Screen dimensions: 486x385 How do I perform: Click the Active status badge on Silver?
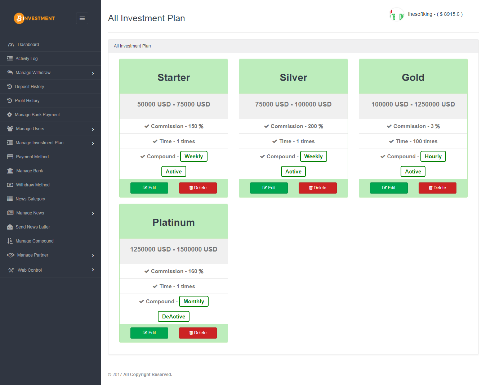(293, 172)
